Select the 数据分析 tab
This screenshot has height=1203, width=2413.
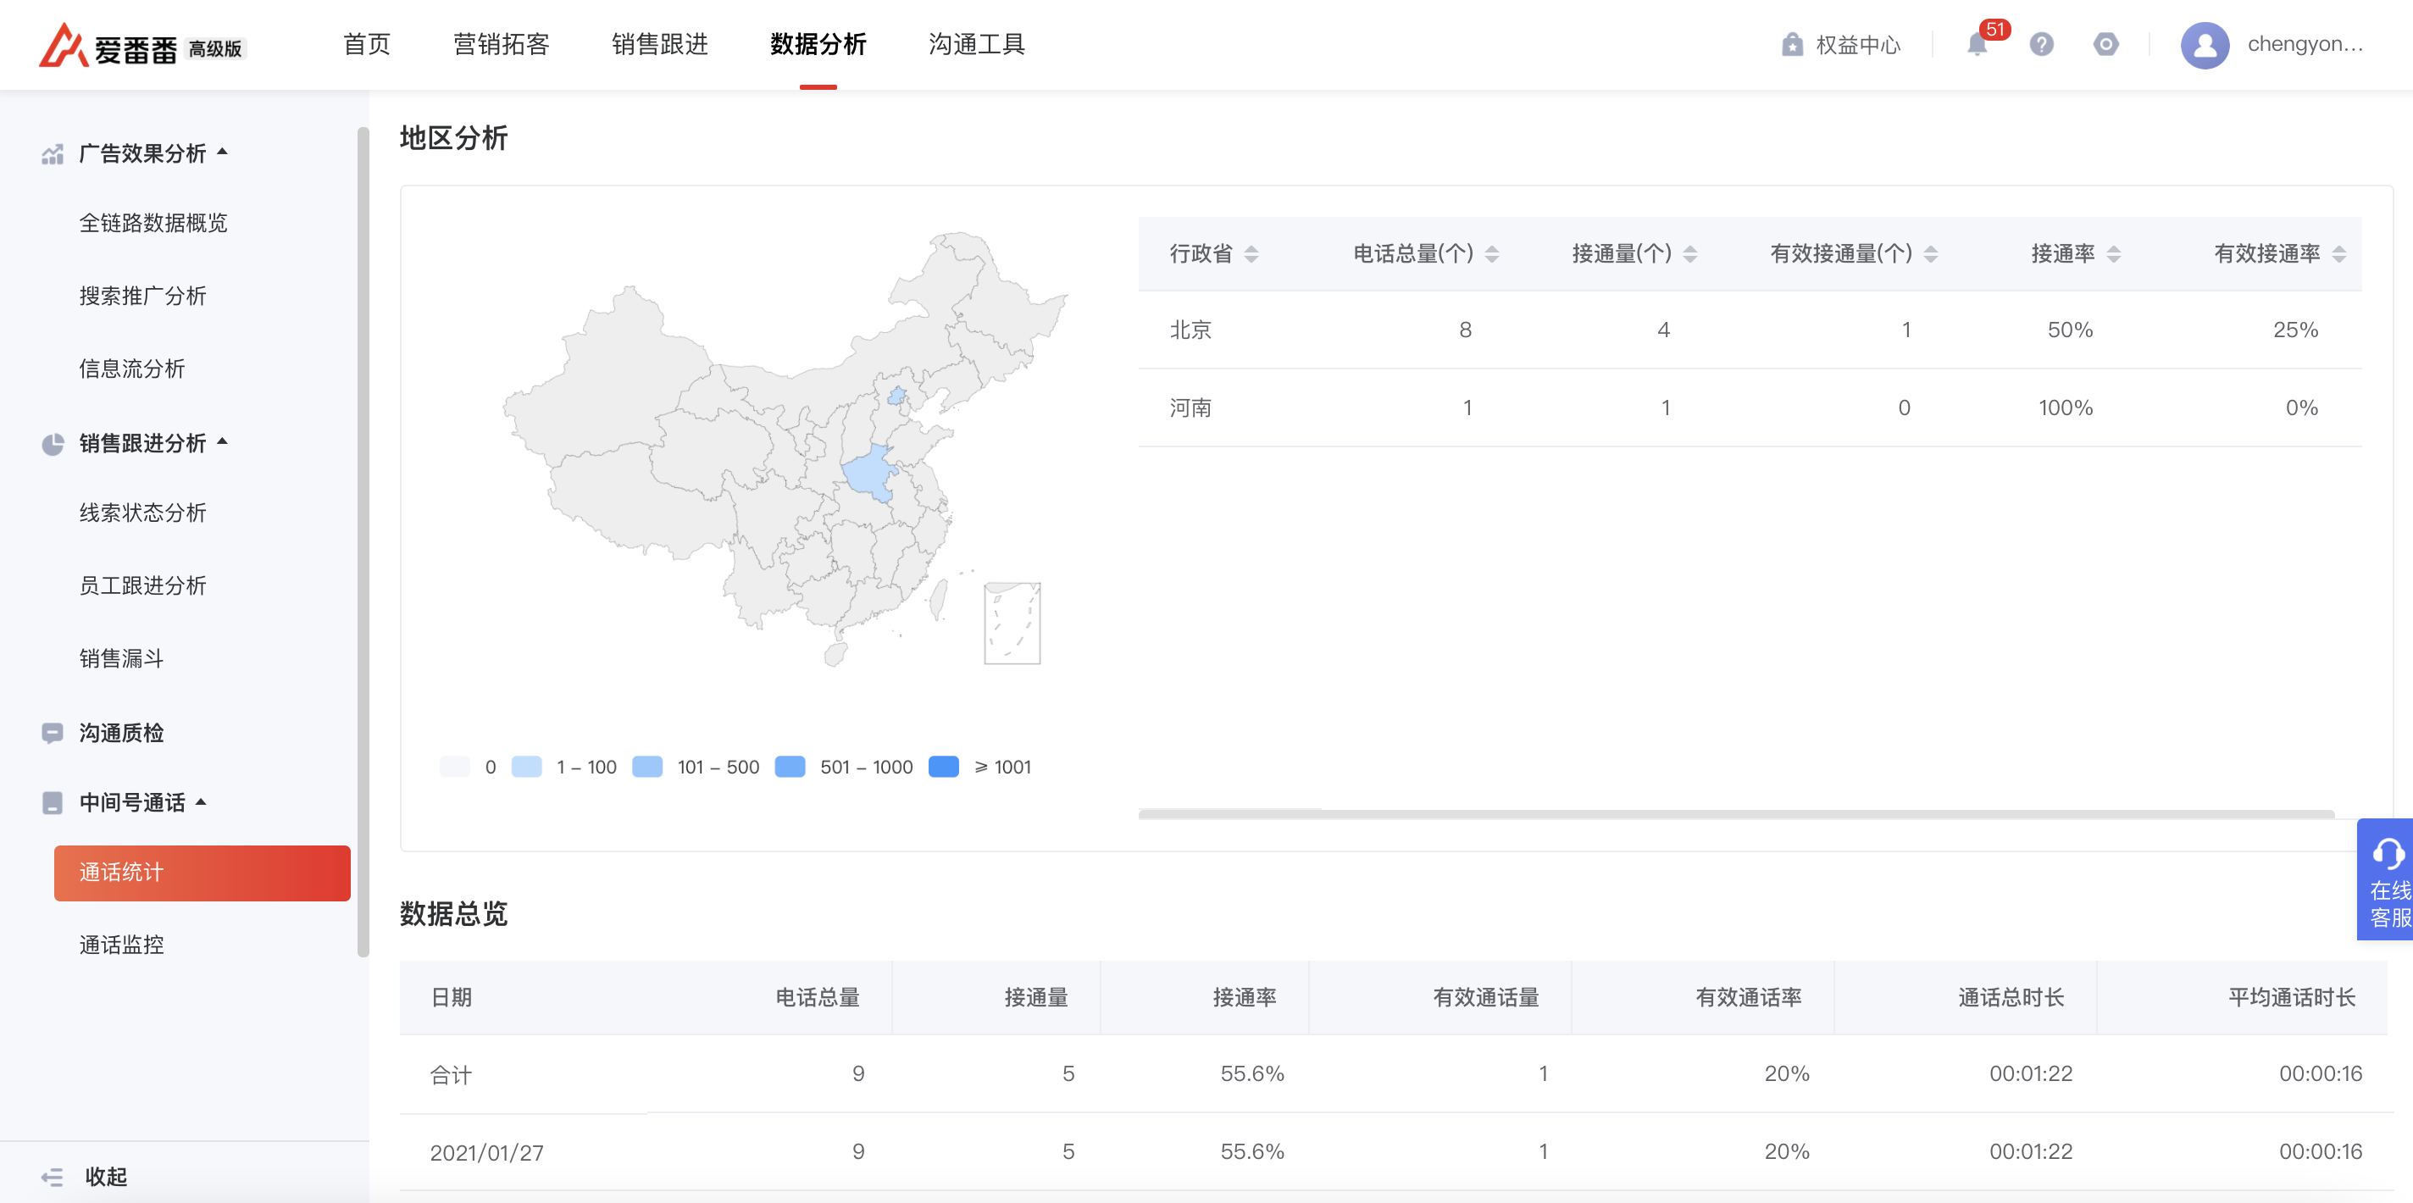818,44
